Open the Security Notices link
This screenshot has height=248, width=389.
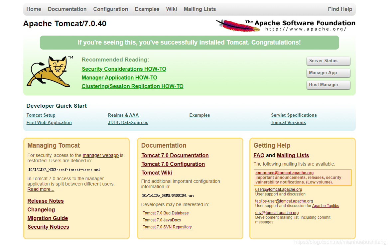49,227
